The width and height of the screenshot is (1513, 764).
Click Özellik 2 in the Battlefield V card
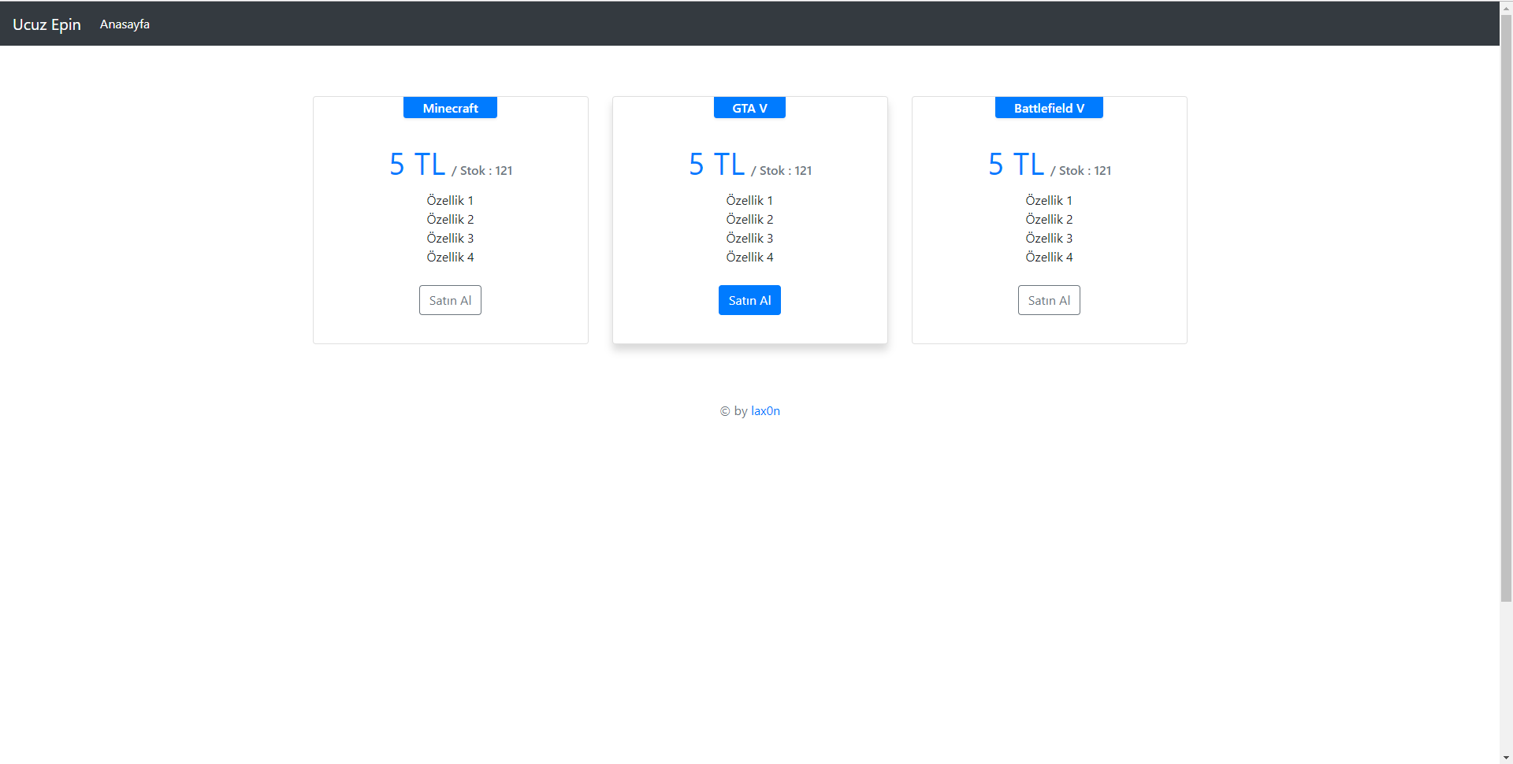click(1049, 220)
